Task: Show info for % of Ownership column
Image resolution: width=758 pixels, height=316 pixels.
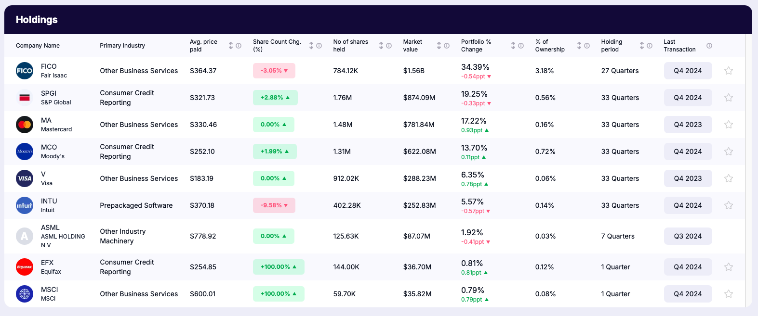Action: [x=587, y=46]
